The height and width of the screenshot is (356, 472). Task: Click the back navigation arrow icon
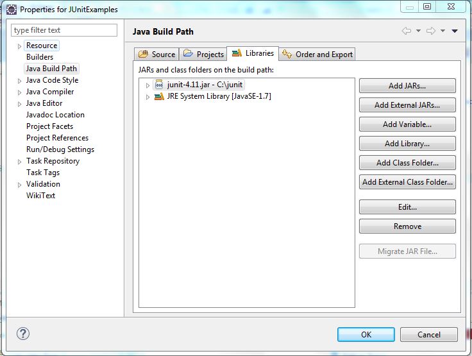coord(406,31)
